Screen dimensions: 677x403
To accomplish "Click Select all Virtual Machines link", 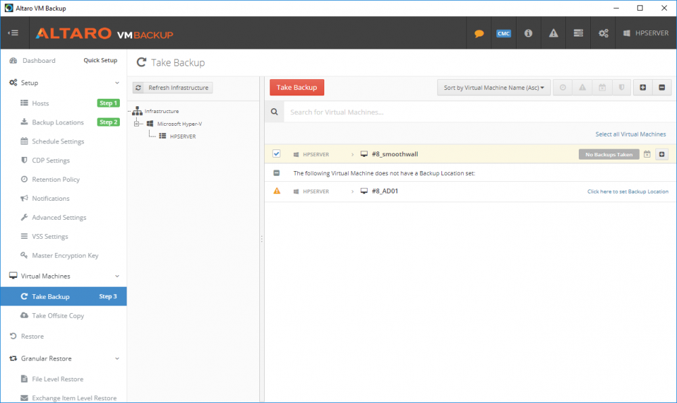I will [630, 135].
